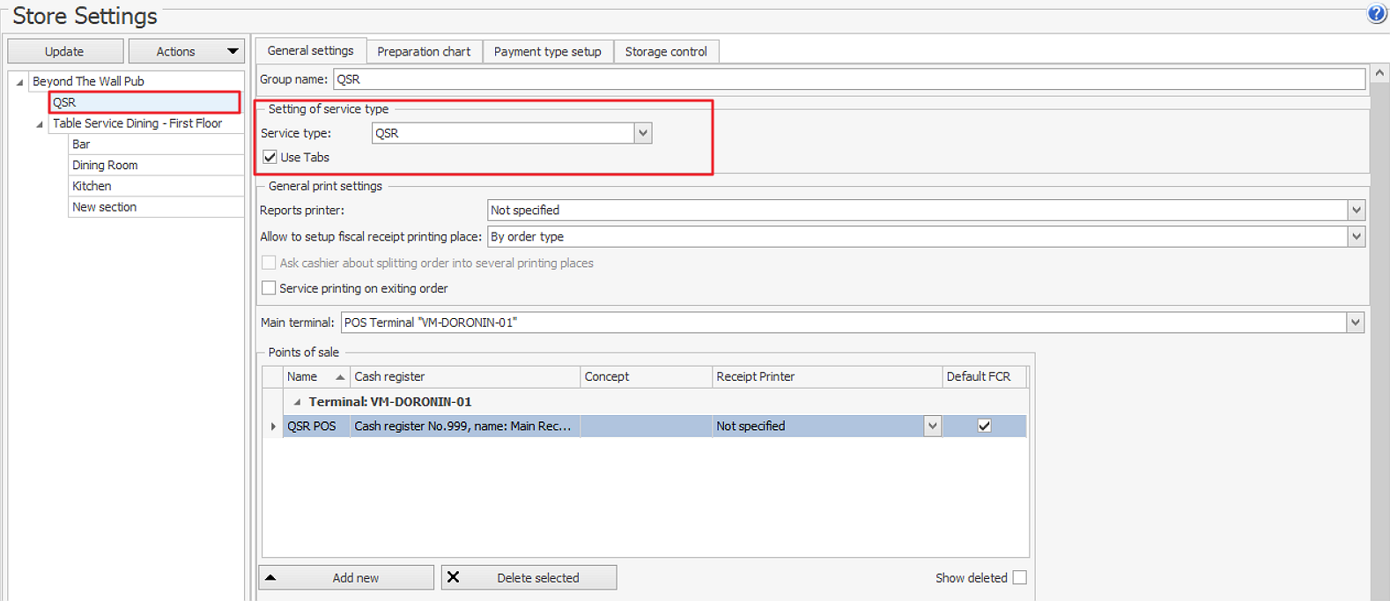Uncheck Default FCR for QSR POS

click(x=984, y=427)
